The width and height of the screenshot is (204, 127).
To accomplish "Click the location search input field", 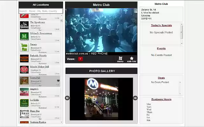I will pyautogui.click(x=39, y=11).
